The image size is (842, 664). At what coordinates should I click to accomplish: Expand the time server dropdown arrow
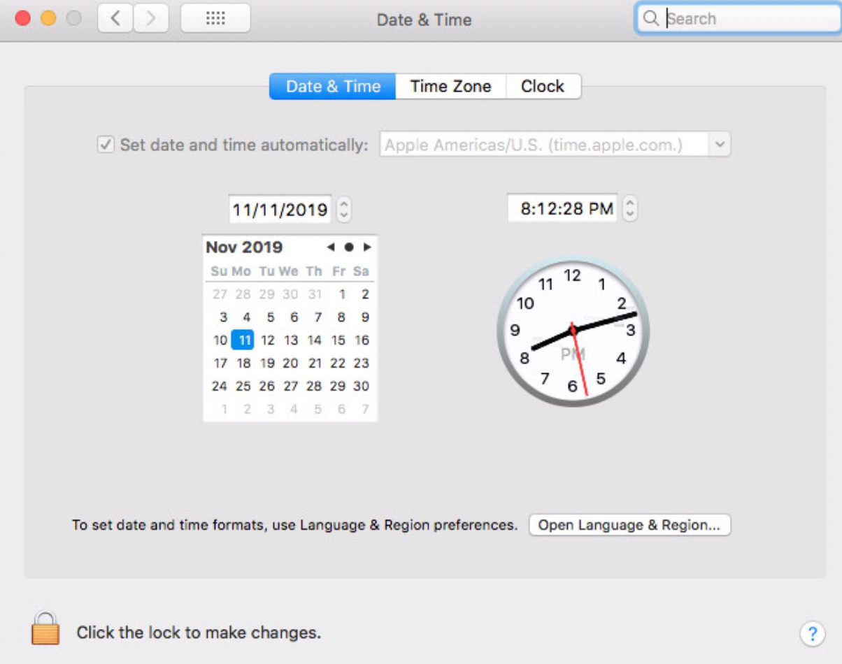(x=720, y=145)
